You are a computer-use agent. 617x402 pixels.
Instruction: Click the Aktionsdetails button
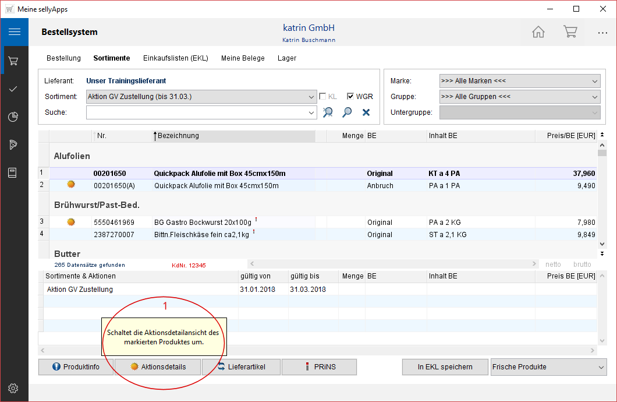(x=158, y=367)
